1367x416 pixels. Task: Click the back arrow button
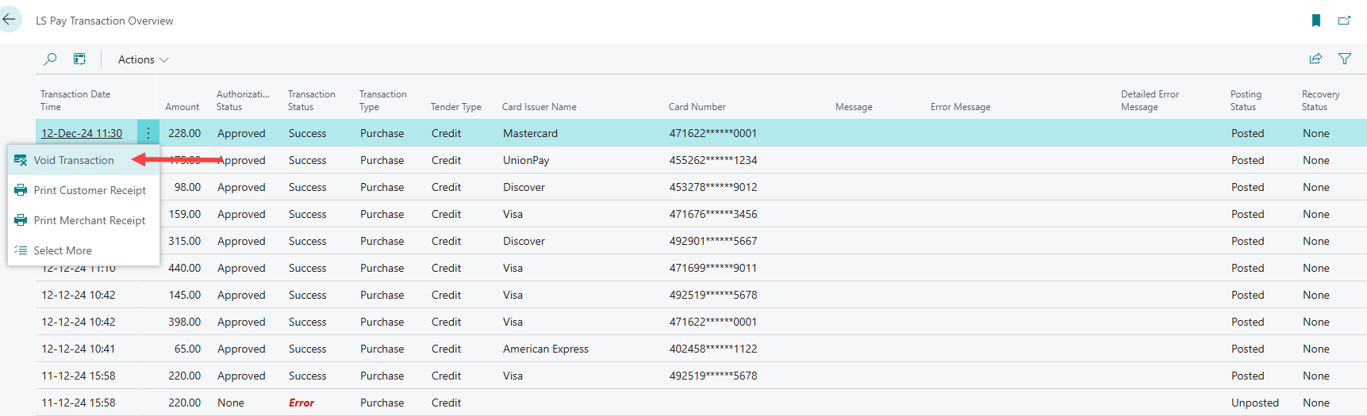10,20
